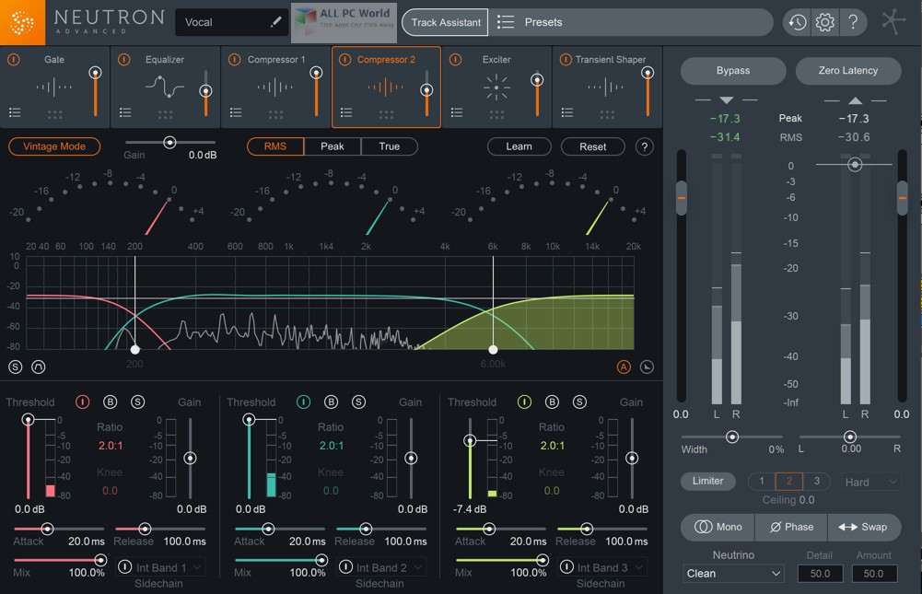Click the Neutrino Detail value field
This screenshot has width=922, height=594.
click(x=821, y=574)
